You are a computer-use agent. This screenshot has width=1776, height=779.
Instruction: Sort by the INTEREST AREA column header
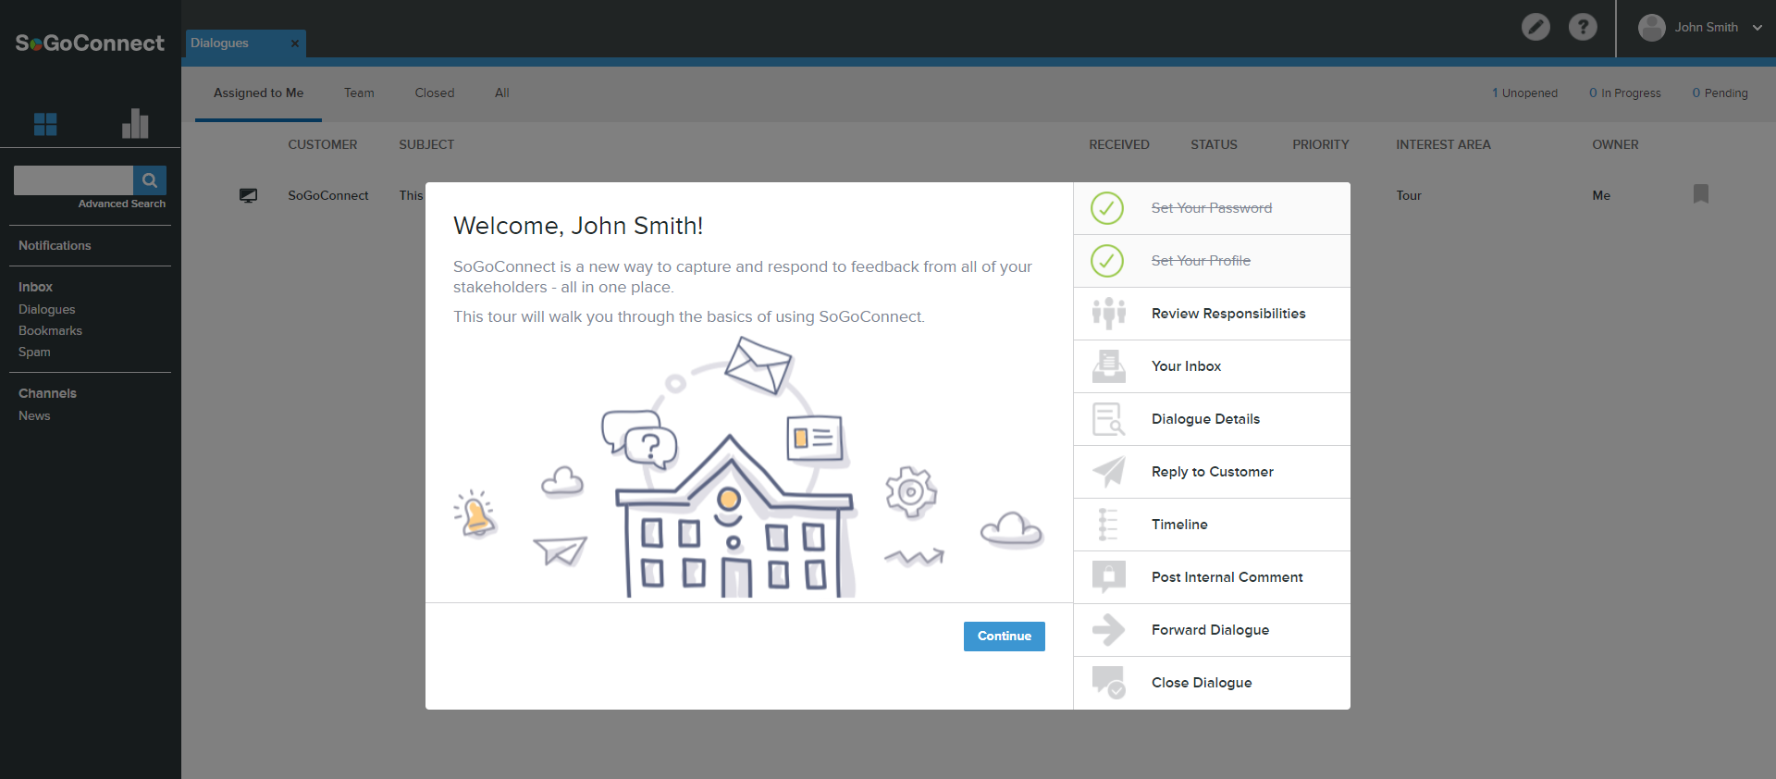click(x=1443, y=144)
